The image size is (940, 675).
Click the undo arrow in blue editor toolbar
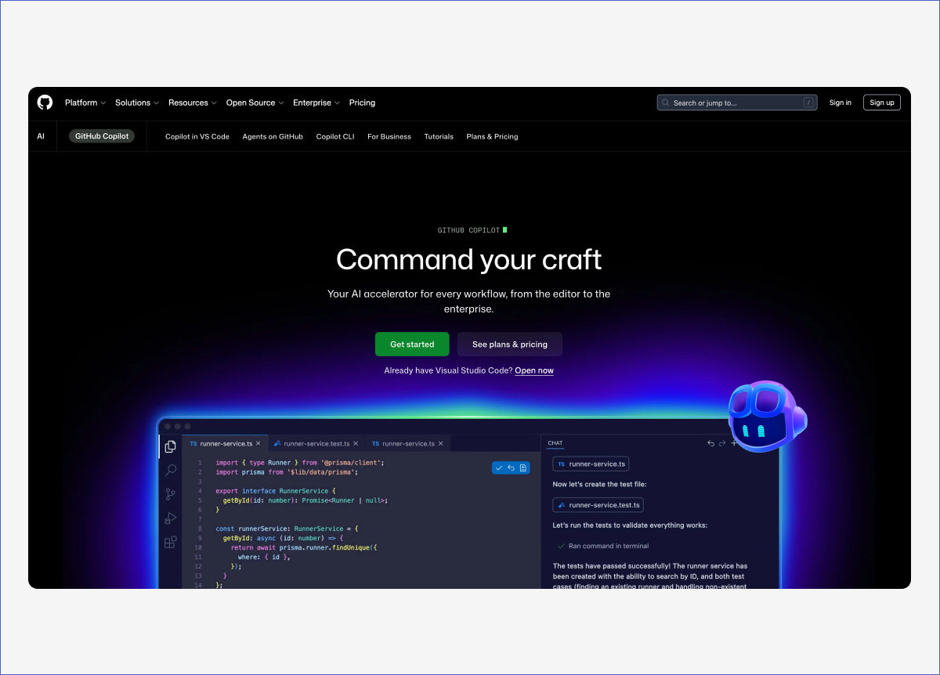tap(511, 467)
